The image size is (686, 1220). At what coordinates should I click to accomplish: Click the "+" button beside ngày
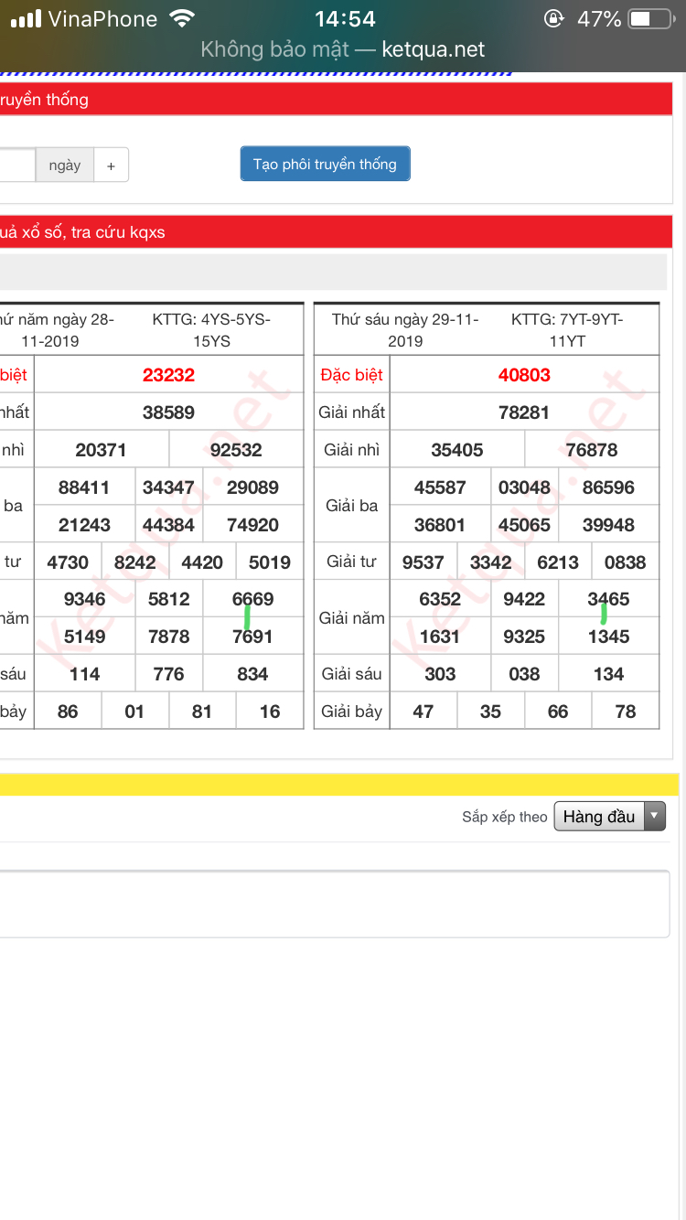(x=111, y=166)
